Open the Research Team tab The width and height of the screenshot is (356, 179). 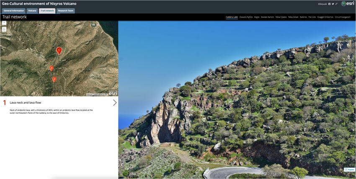66,11
